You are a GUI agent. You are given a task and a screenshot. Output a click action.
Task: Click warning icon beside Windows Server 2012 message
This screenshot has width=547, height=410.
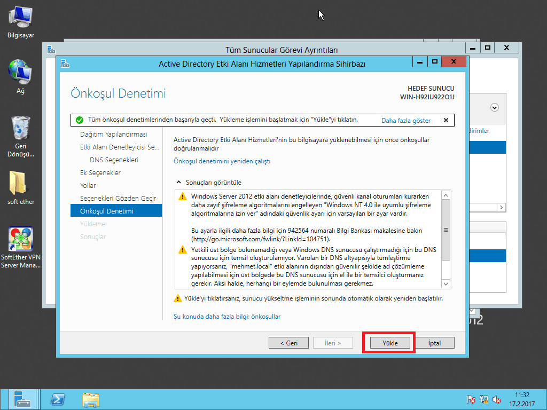pos(183,196)
